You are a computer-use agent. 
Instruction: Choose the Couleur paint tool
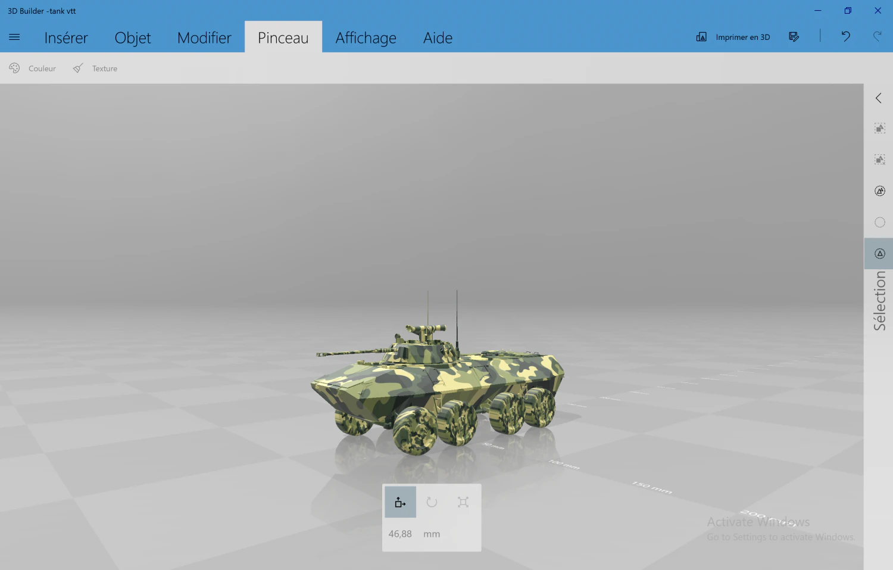coord(32,68)
